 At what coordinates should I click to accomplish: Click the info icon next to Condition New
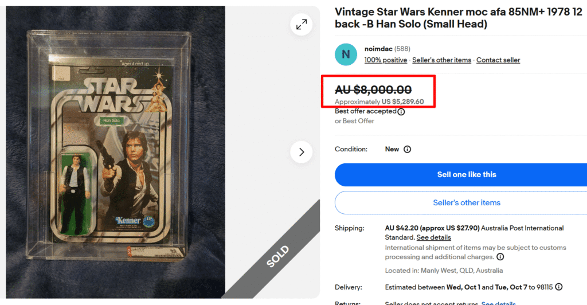(407, 149)
